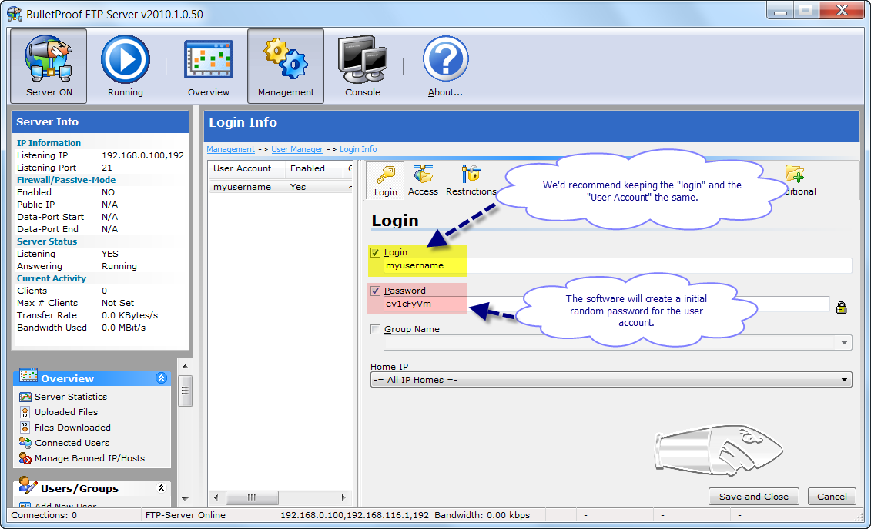
Task: Click the Listening IP value 192.168.0.100,192
Action: pos(142,156)
